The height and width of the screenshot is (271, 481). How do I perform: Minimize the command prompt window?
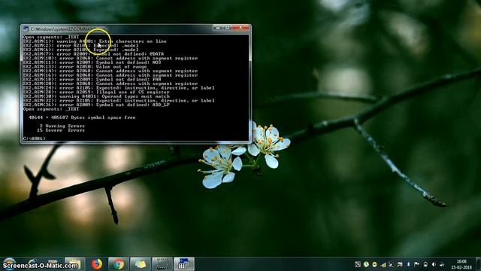217,28
